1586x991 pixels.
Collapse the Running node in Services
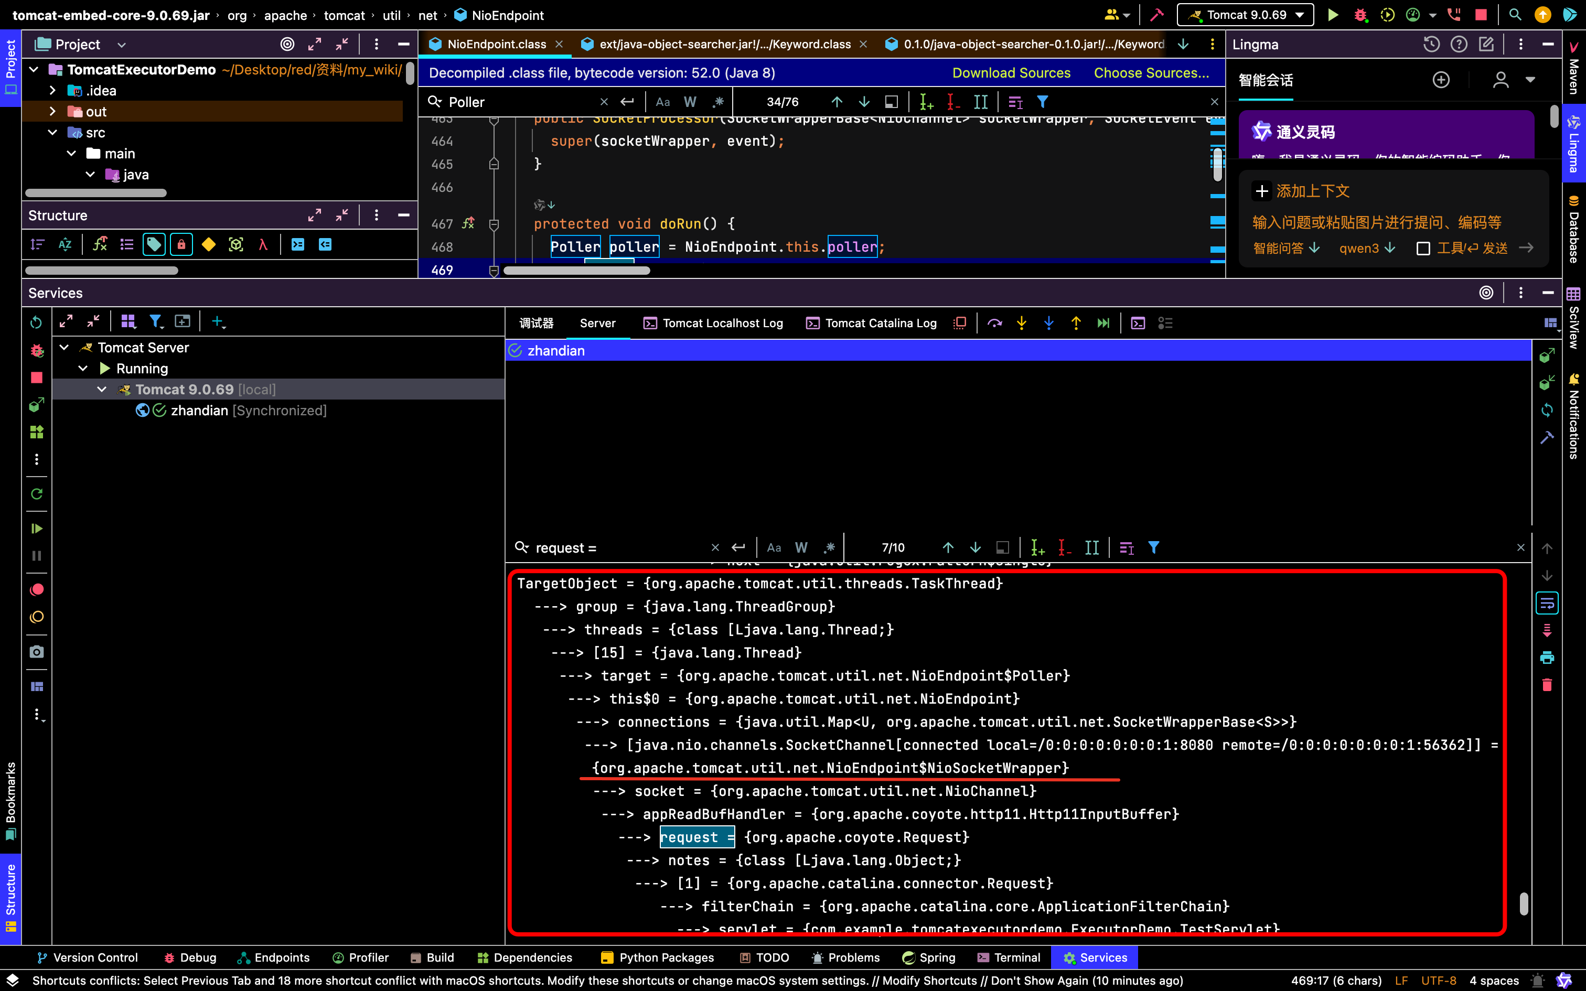(x=83, y=368)
